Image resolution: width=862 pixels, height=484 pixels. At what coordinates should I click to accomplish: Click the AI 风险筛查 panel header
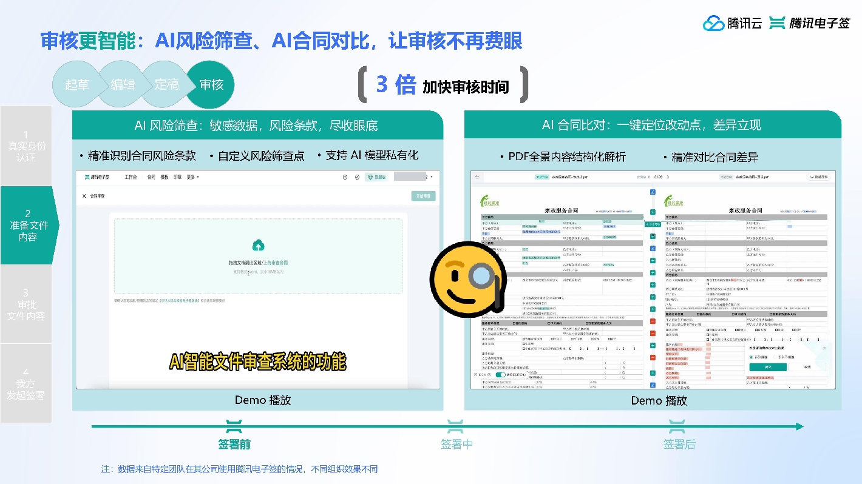(257, 126)
